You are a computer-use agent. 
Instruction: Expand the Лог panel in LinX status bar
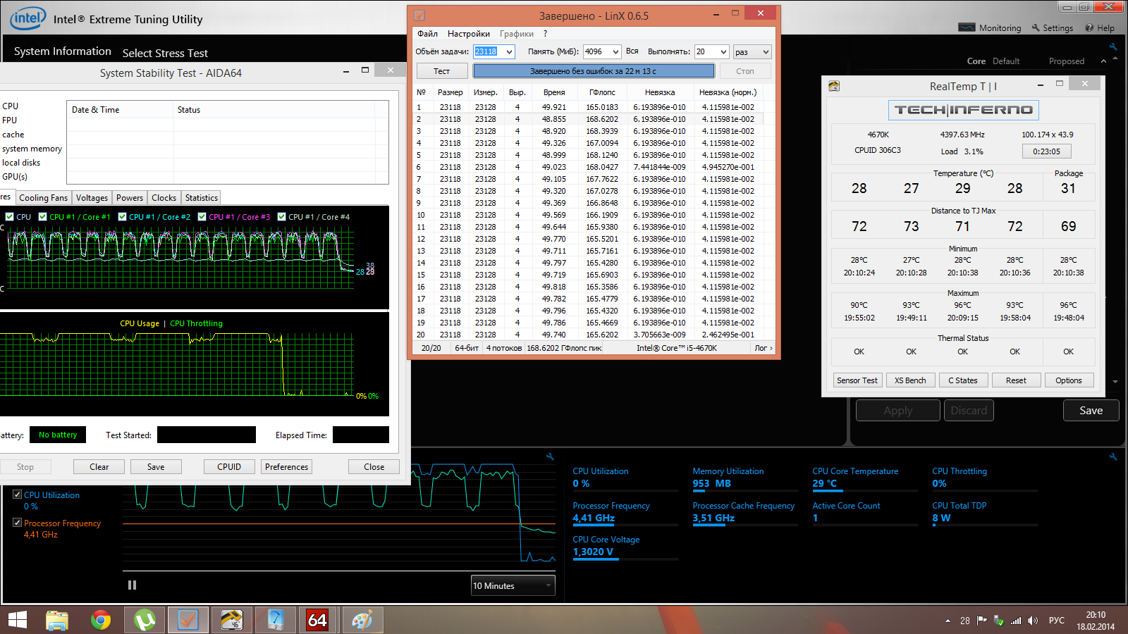click(764, 348)
